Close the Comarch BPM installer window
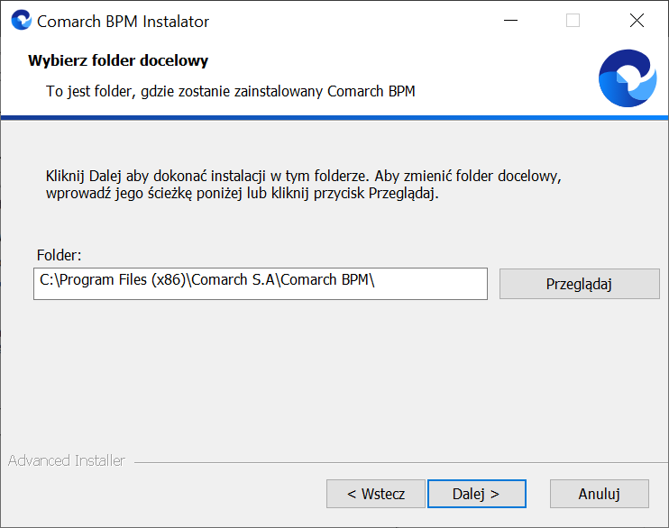Screen dimensions: 669x528 pos(637,21)
